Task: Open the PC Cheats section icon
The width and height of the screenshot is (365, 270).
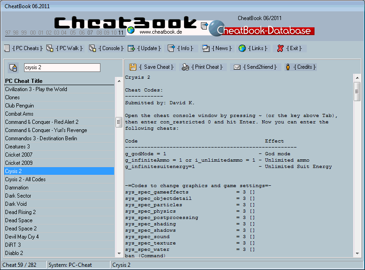Action: pos(6,48)
